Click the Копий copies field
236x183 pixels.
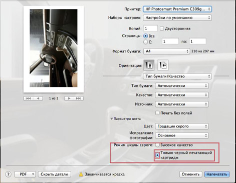tap(151, 28)
